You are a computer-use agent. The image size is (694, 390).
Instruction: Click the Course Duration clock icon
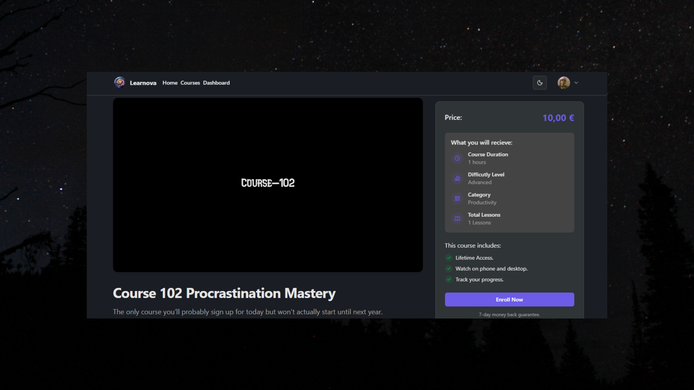[x=457, y=158]
